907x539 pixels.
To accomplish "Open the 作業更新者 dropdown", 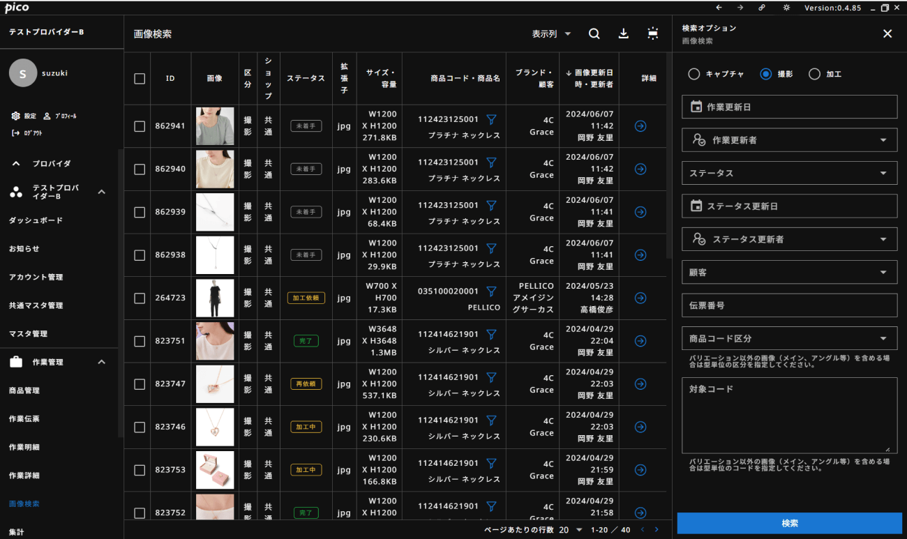I will [x=789, y=140].
